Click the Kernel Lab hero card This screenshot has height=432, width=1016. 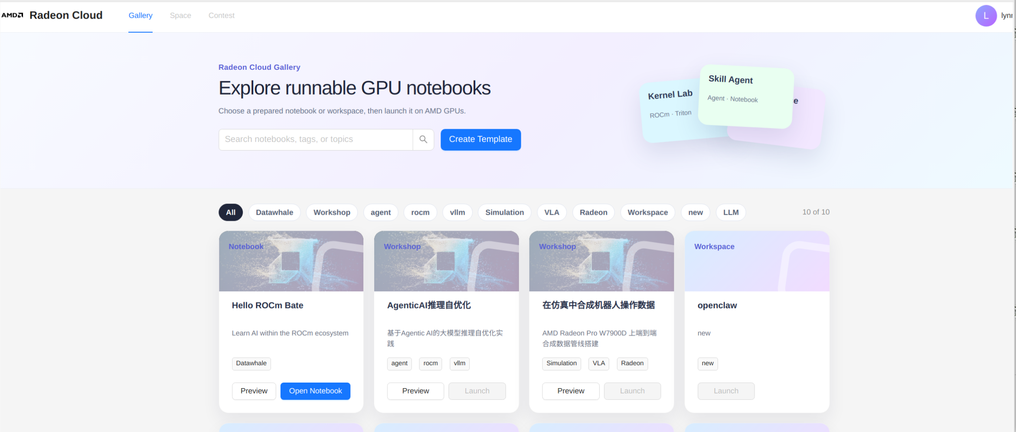click(670, 111)
